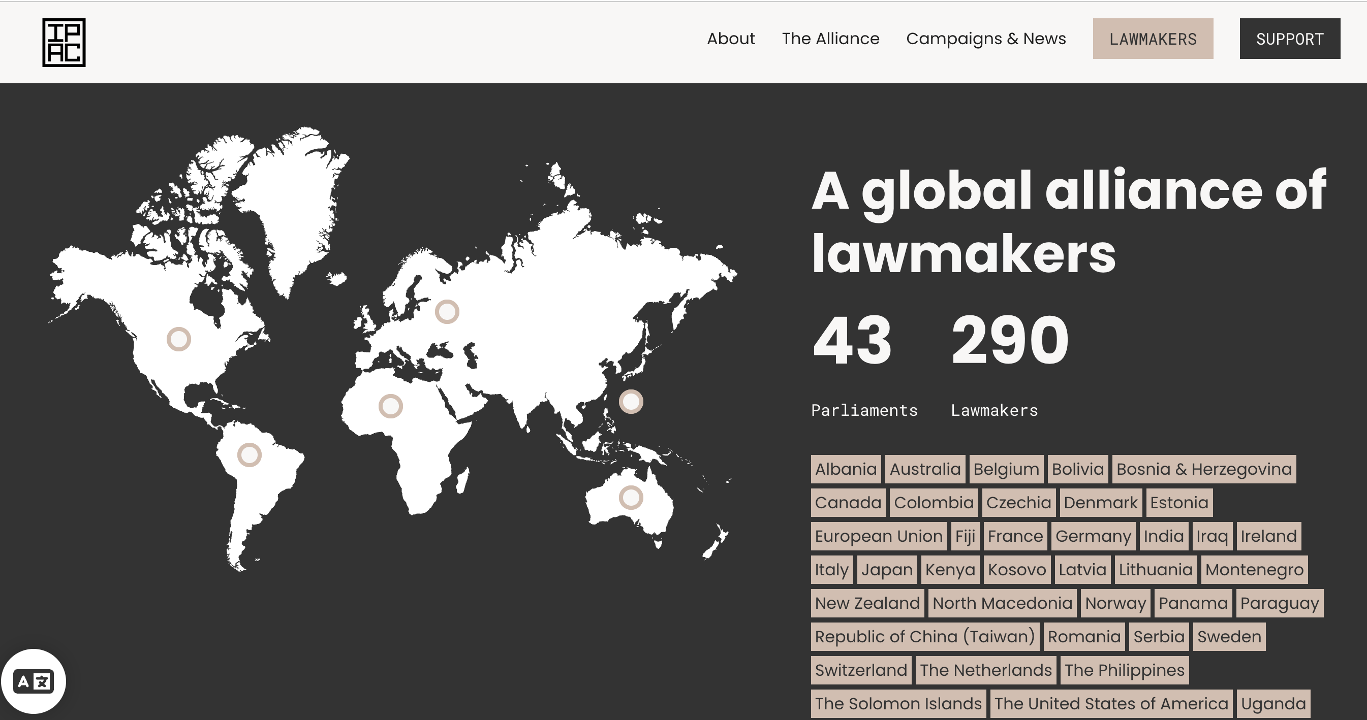Click the South America map marker
Image resolution: width=1367 pixels, height=720 pixels.
249,454
